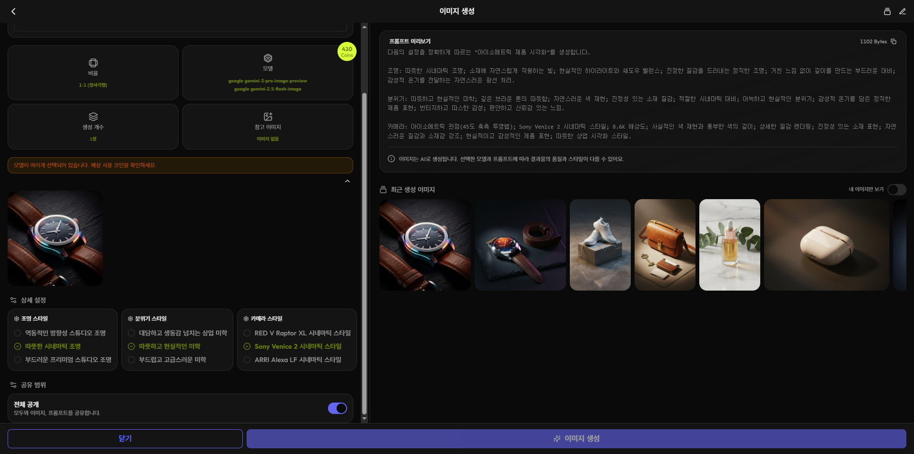Image resolution: width=914 pixels, height=454 pixels.
Task: Open the generation count (생성 개수) card
Action: pos(93,127)
